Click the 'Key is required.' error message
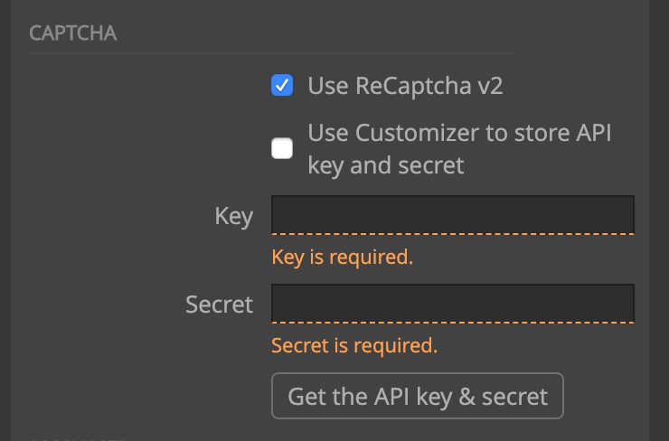669x441 pixels. tap(342, 258)
